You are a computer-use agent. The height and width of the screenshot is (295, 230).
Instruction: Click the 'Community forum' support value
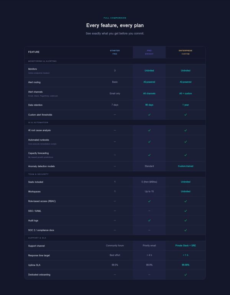(x=115, y=245)
